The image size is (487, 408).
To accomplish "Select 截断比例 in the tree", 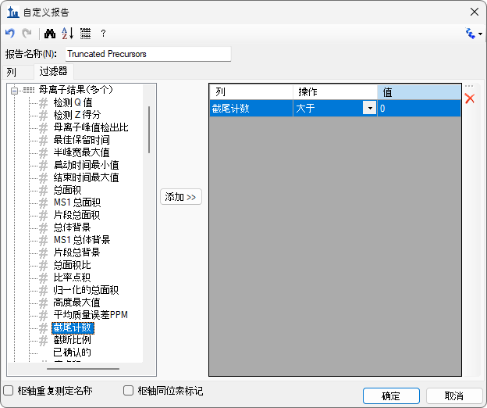I will (72, 340).
